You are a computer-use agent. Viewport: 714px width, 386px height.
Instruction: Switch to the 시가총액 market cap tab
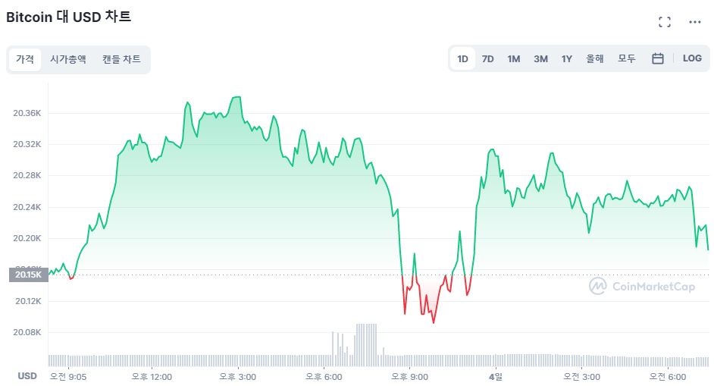pyautogui.click(x=68, y=59)
